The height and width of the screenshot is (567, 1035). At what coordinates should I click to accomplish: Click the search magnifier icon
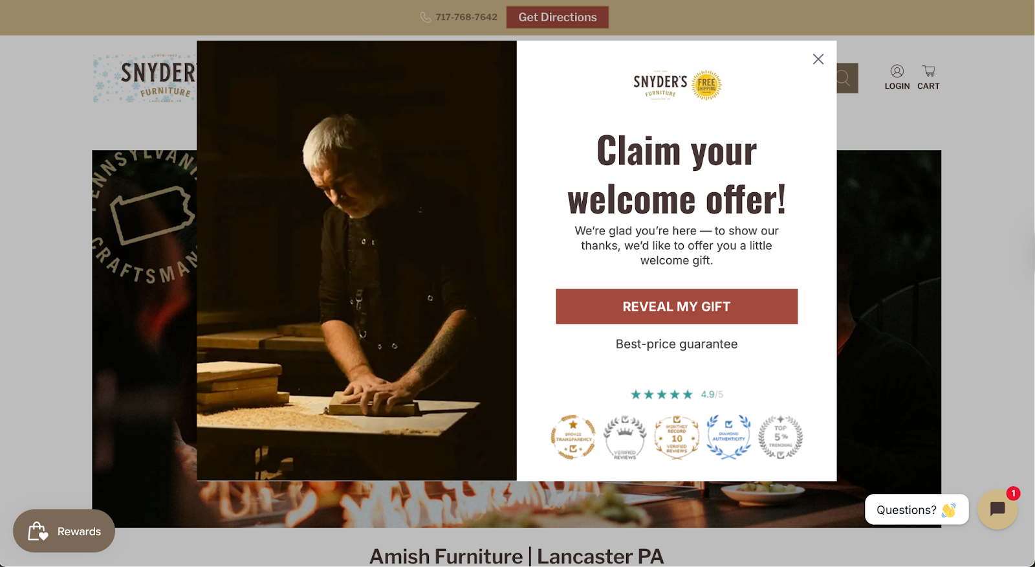[844, 78]
